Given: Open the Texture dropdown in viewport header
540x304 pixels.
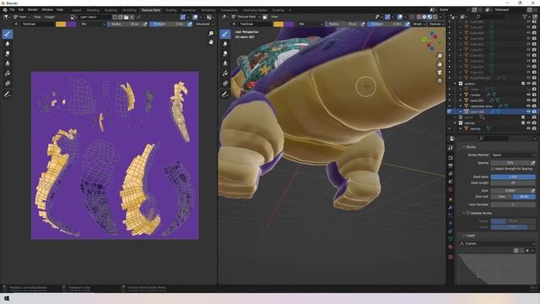Looking at the screenshot, I should click(436, 24).
